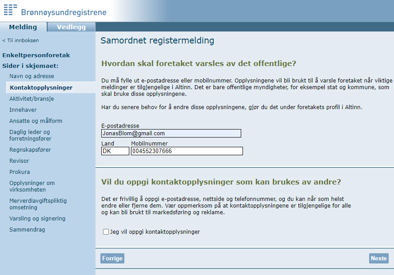
Task: Click the E-postadresse input field
Action: tap(171, 133)
